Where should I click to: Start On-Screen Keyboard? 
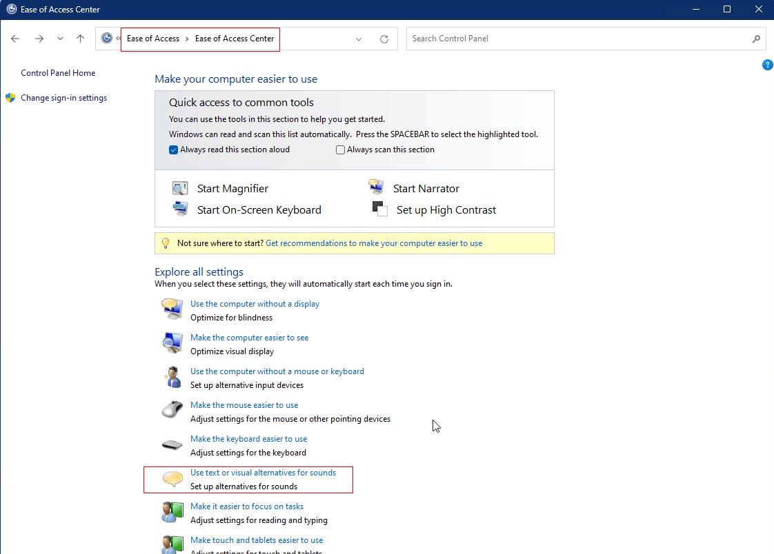(x=259, y=210)
